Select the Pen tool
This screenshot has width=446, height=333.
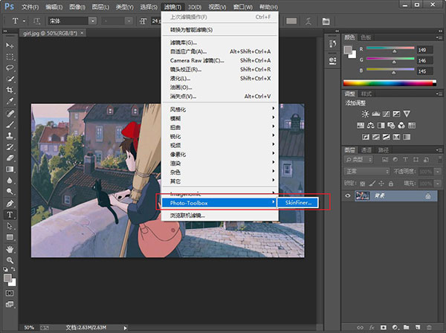pos(10,204)
